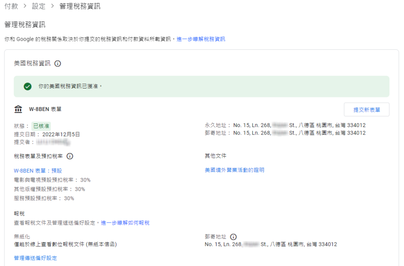Click the info icon beside 美國稅務資訊
Image resolution: width=404 pixels, height=266 pixels.
pyautogui.click(x=58, y=64)
